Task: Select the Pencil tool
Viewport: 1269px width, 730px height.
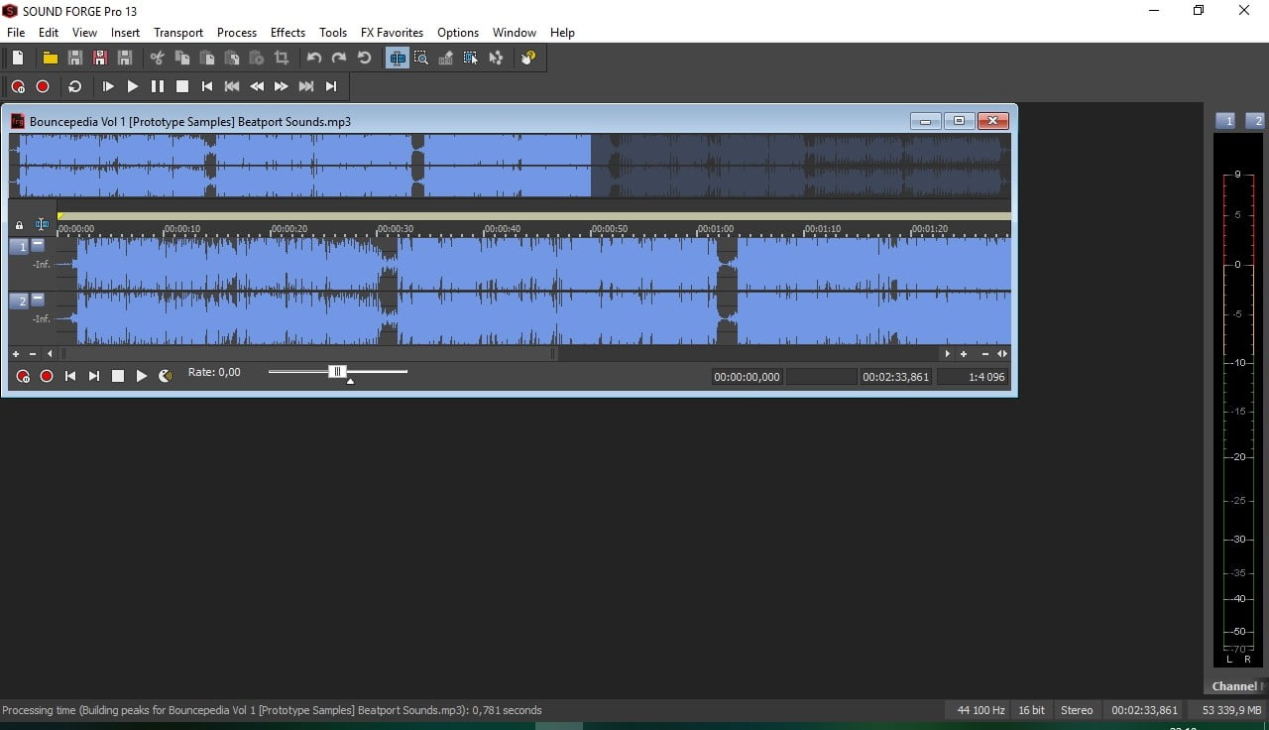Action: point(446,58)
